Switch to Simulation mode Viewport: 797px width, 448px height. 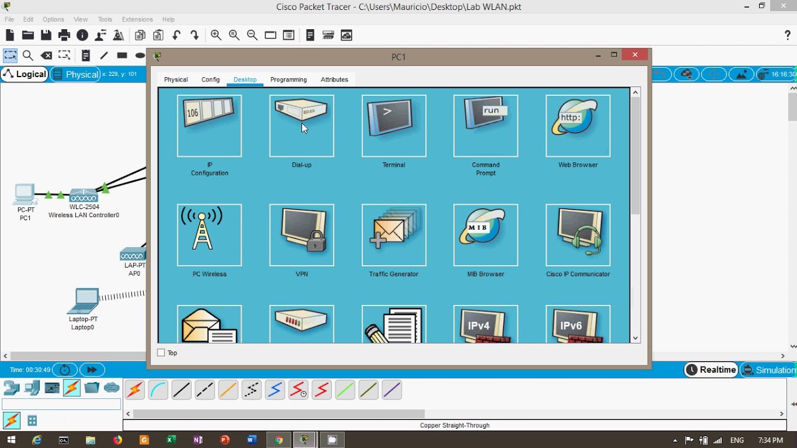(770, 370)
